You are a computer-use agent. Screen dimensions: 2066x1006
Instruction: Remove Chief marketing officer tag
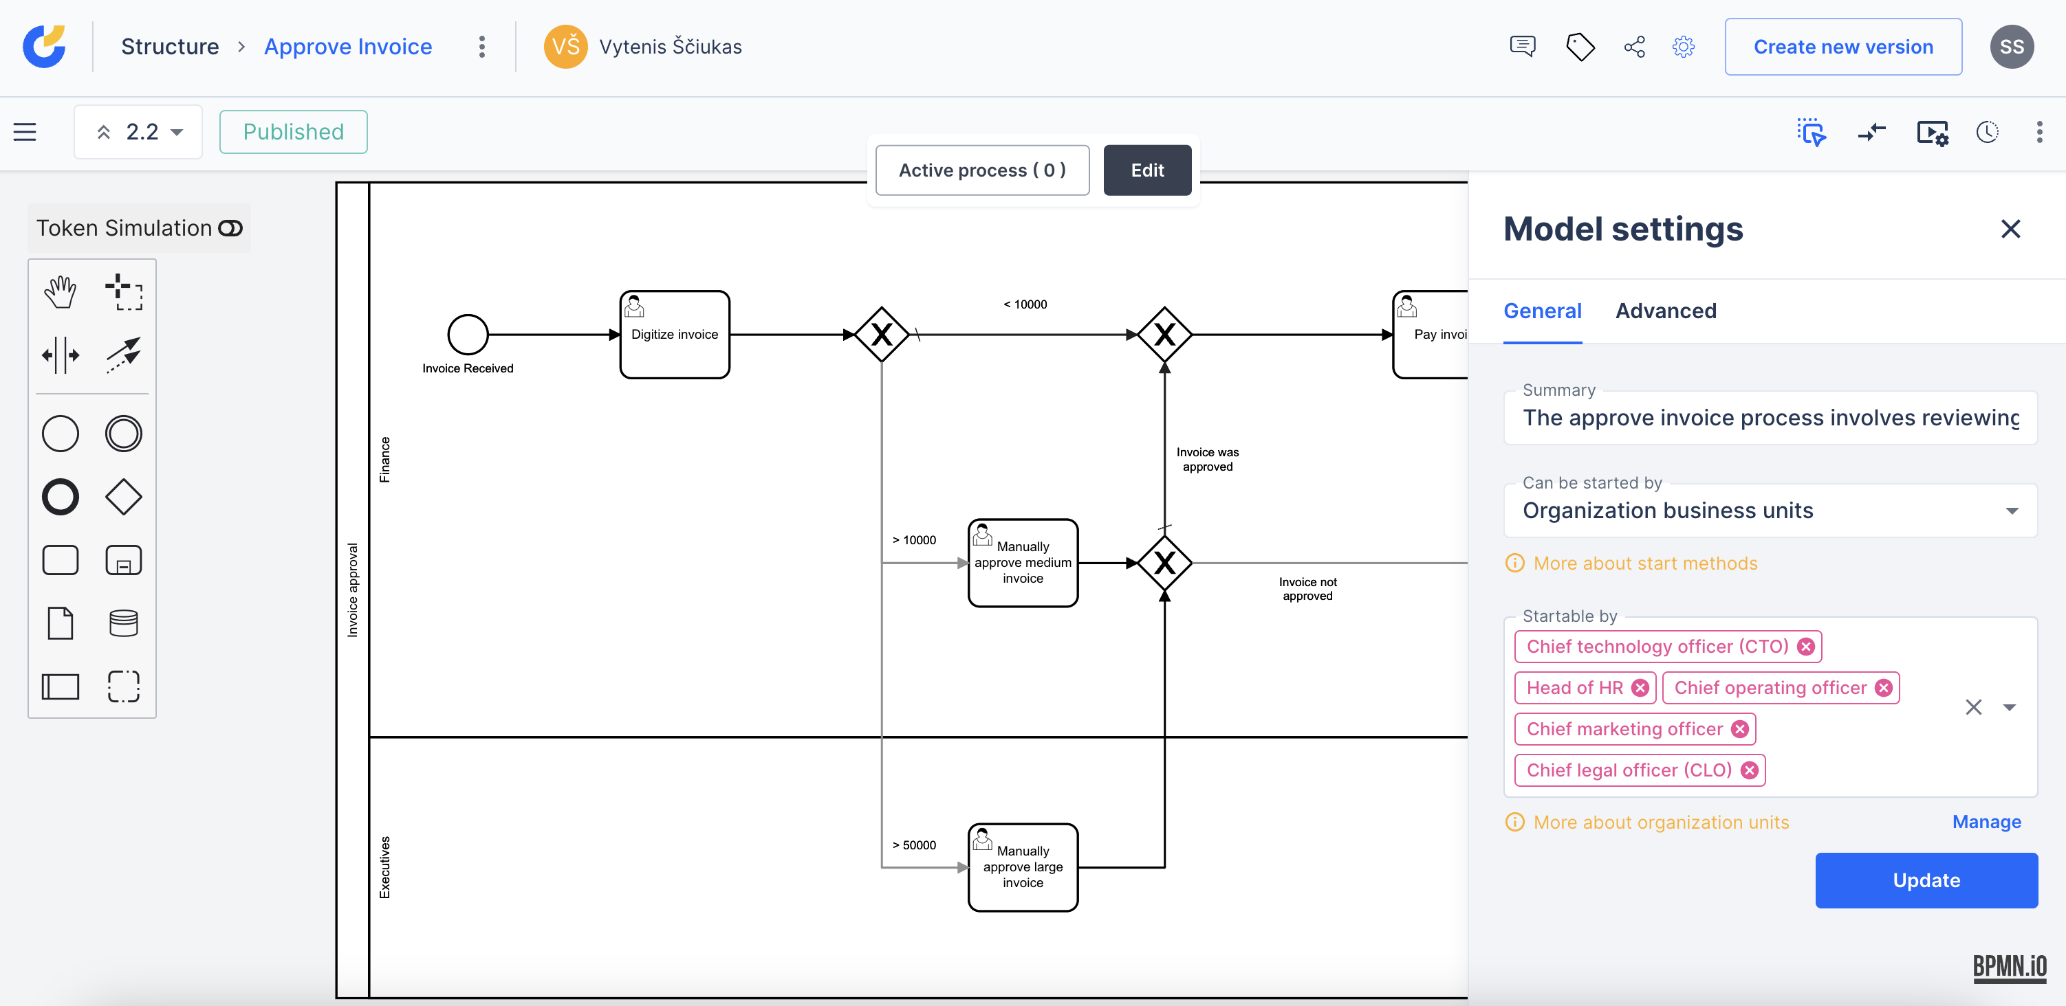click(1739, 728)
